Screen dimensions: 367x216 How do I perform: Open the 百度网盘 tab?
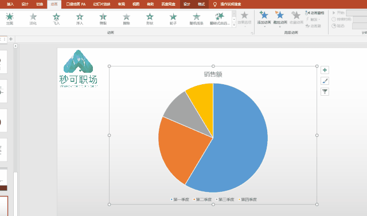(x=168, y=4)
